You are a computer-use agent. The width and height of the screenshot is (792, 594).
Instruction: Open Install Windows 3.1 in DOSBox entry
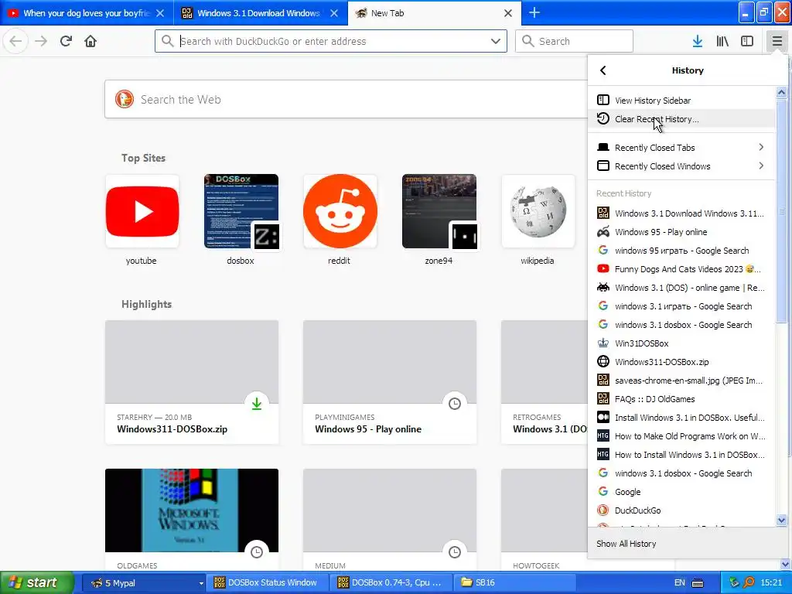tap(681, 418)
